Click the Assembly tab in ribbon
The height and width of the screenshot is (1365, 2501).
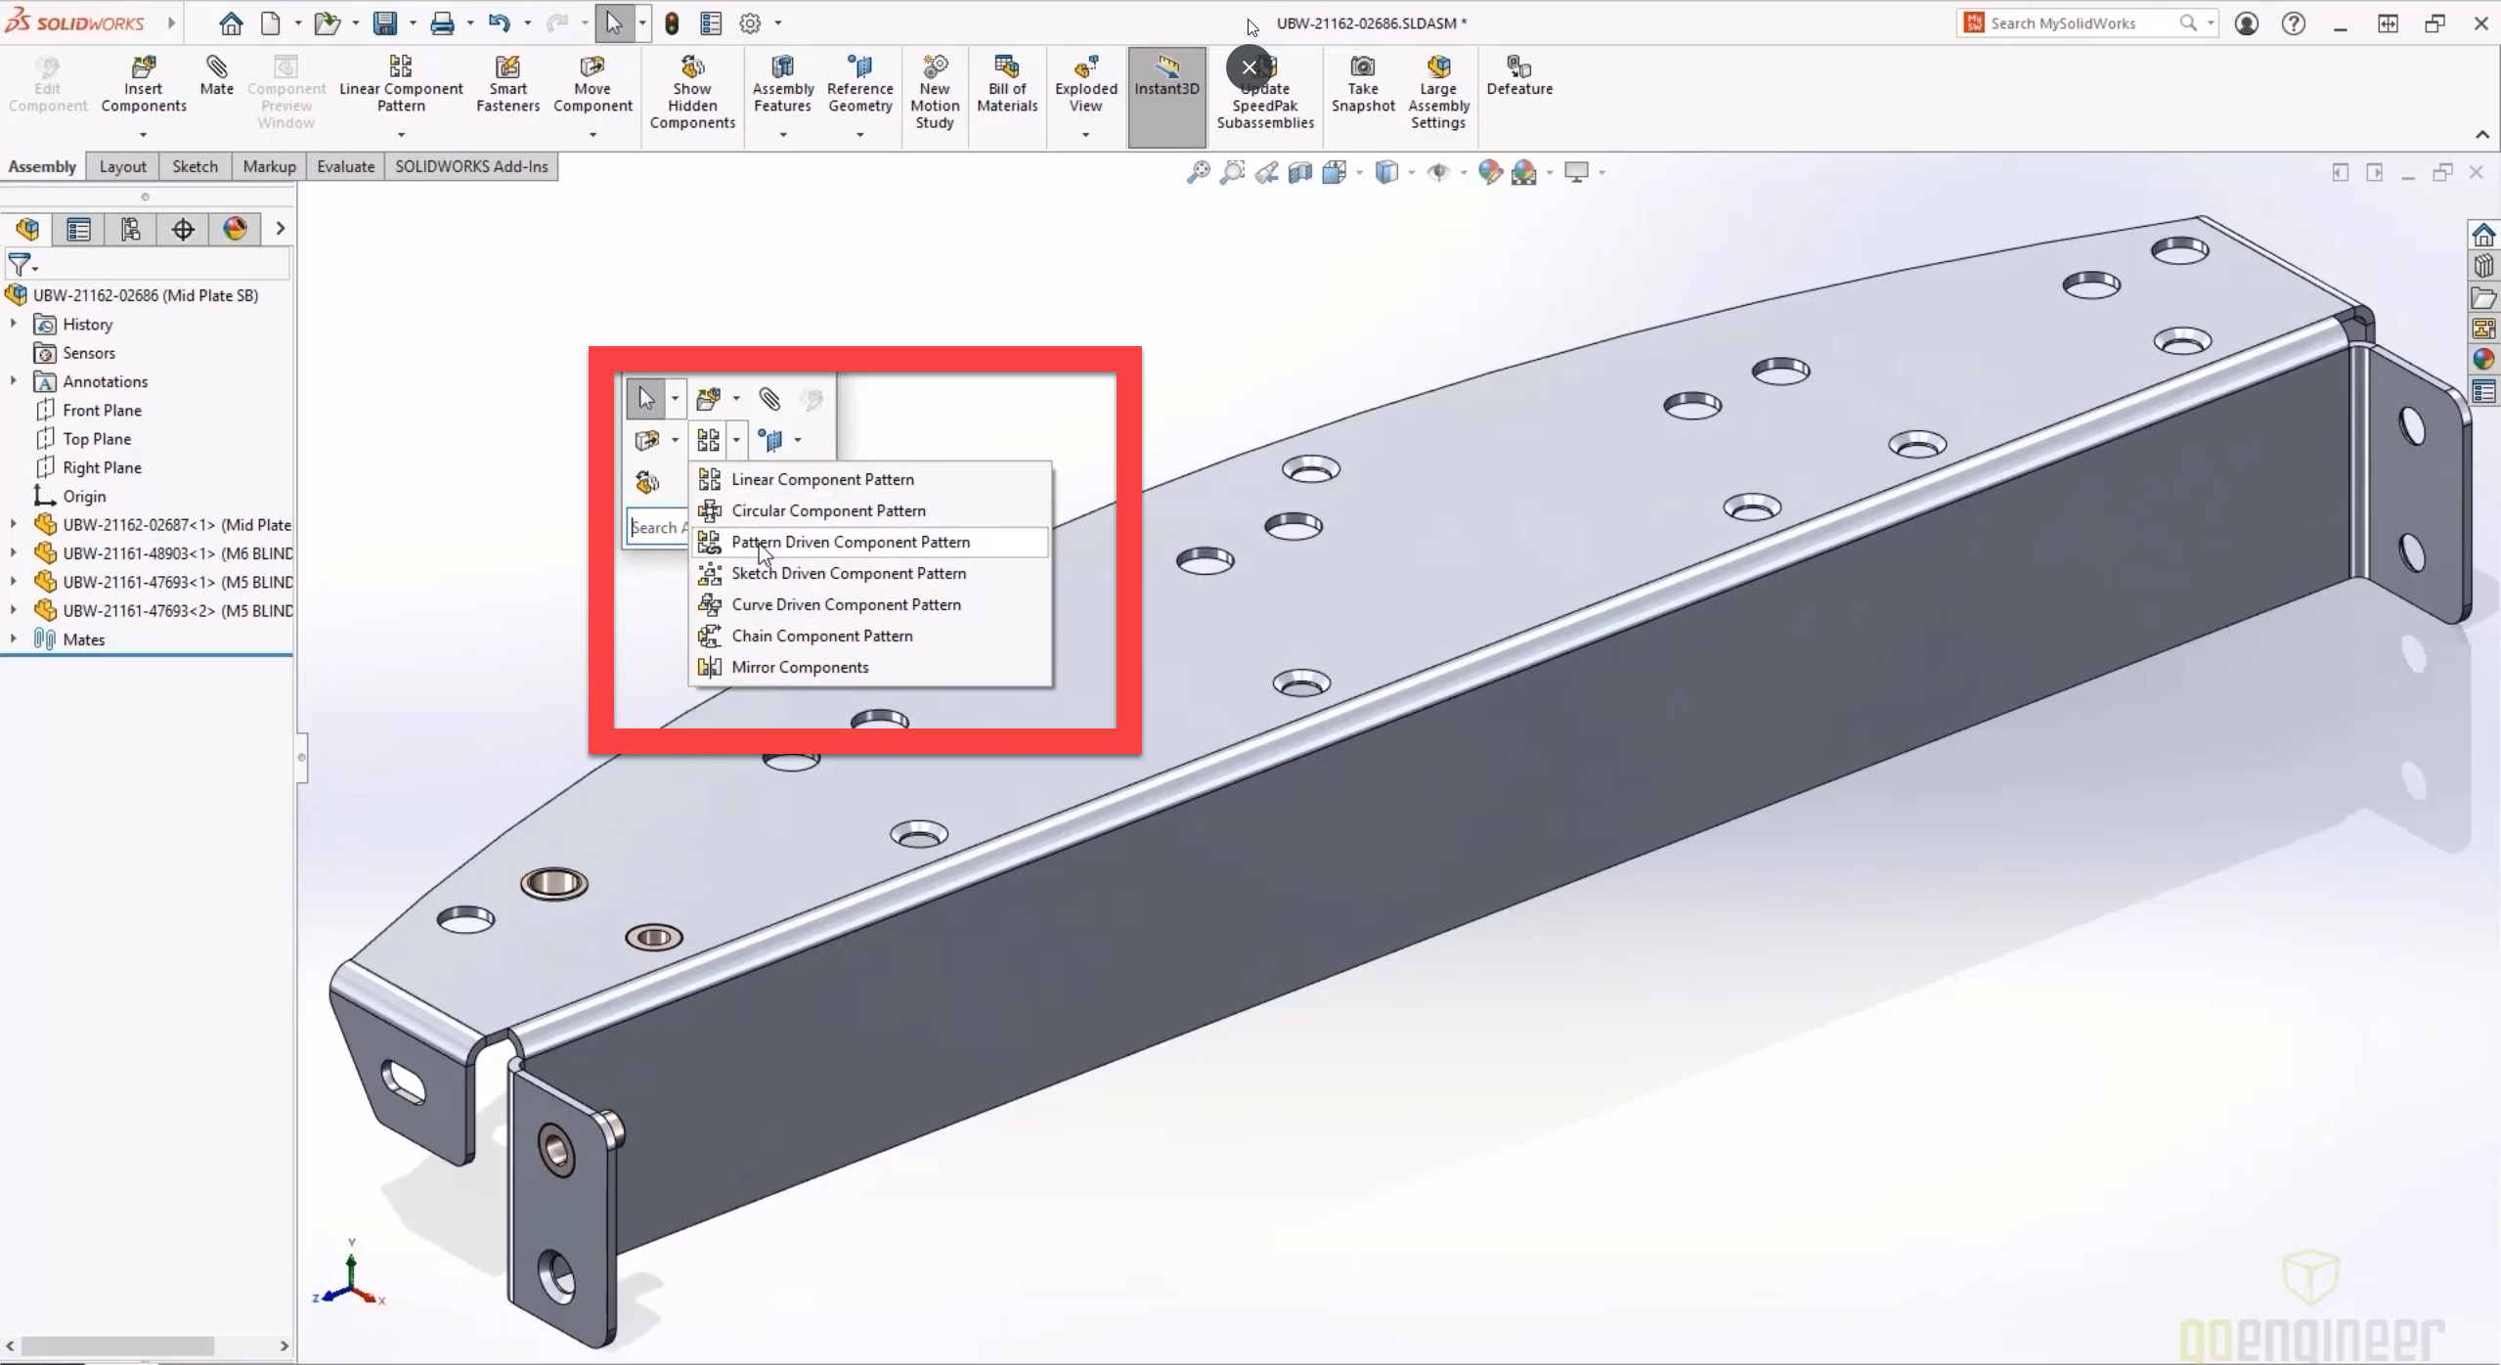coord(42,164)
